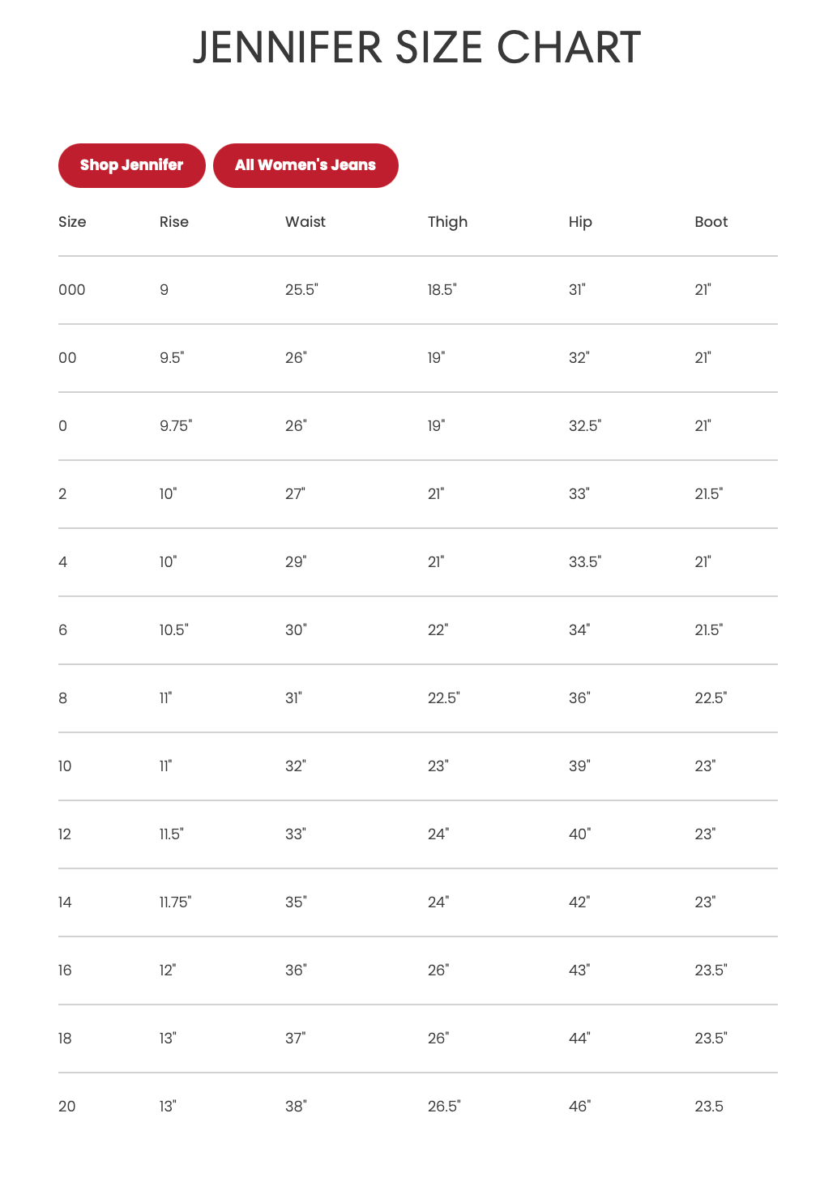Click the 11.75" rise value
This screenshot has width=820, height=1186.
(175, 902)
